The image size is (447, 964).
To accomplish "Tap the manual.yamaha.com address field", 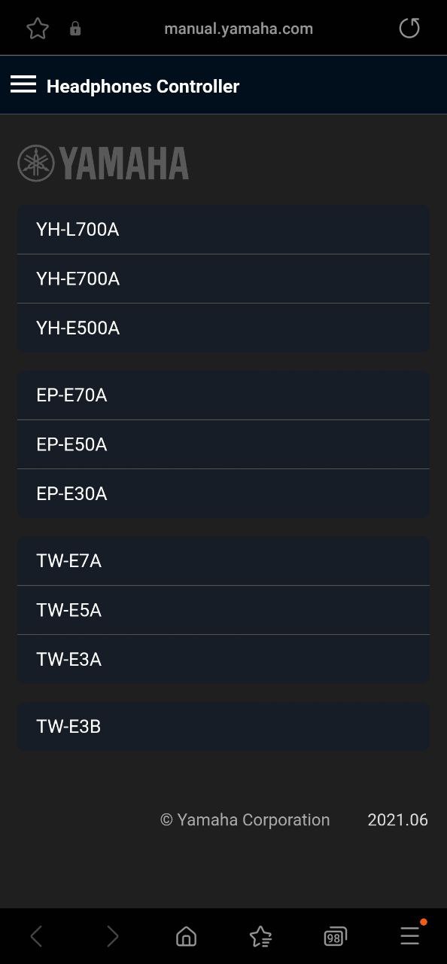I will point(239,29).
